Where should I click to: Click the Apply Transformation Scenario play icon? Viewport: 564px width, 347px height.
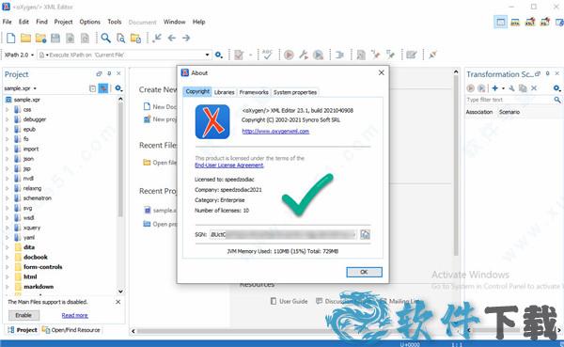coord(289,55)
